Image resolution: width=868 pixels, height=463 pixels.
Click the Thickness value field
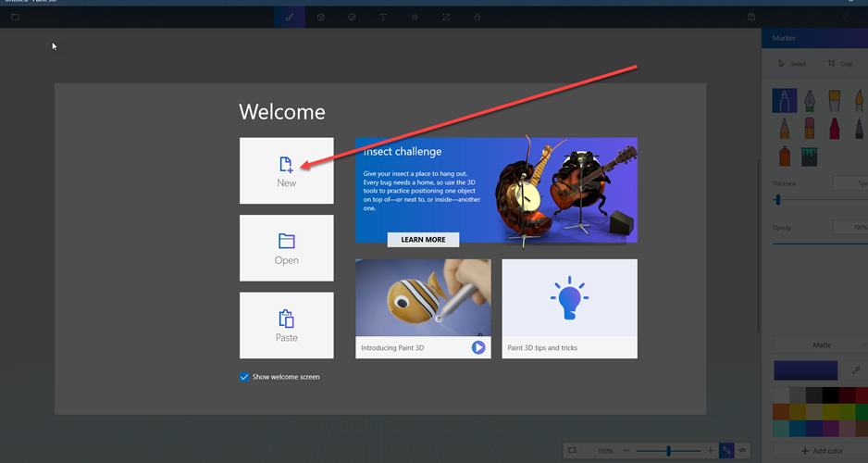850,183
